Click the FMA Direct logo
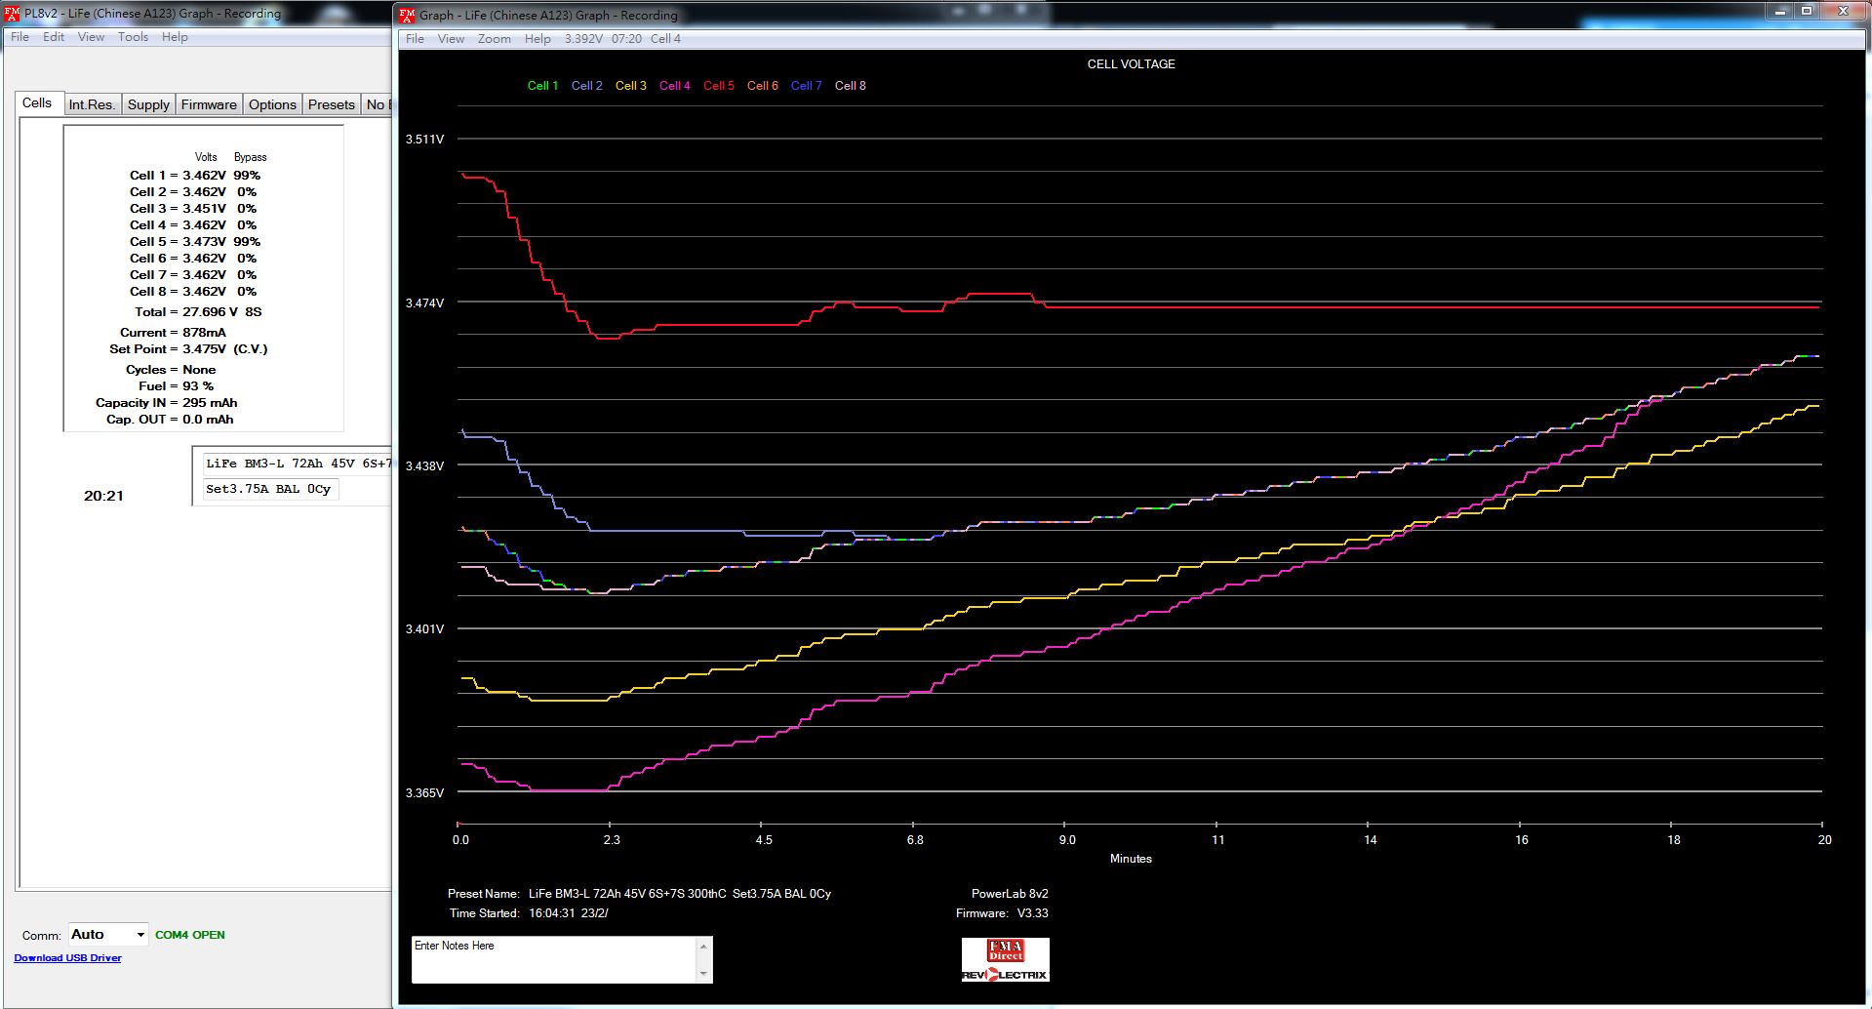The image size is (1872, 1009). [x=1005, y=950]
